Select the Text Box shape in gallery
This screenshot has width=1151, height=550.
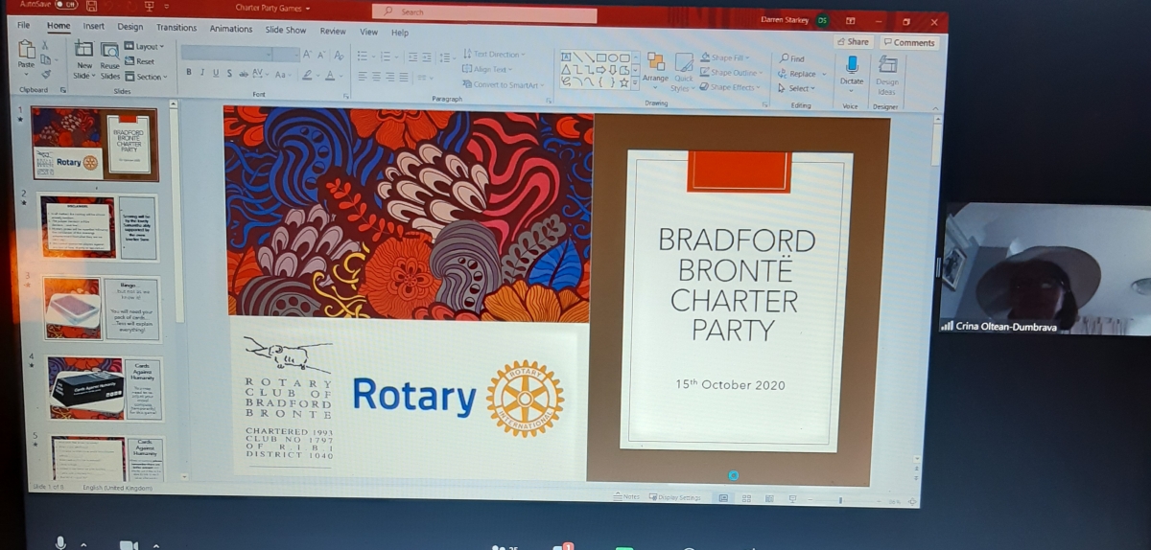click(566, 57)
